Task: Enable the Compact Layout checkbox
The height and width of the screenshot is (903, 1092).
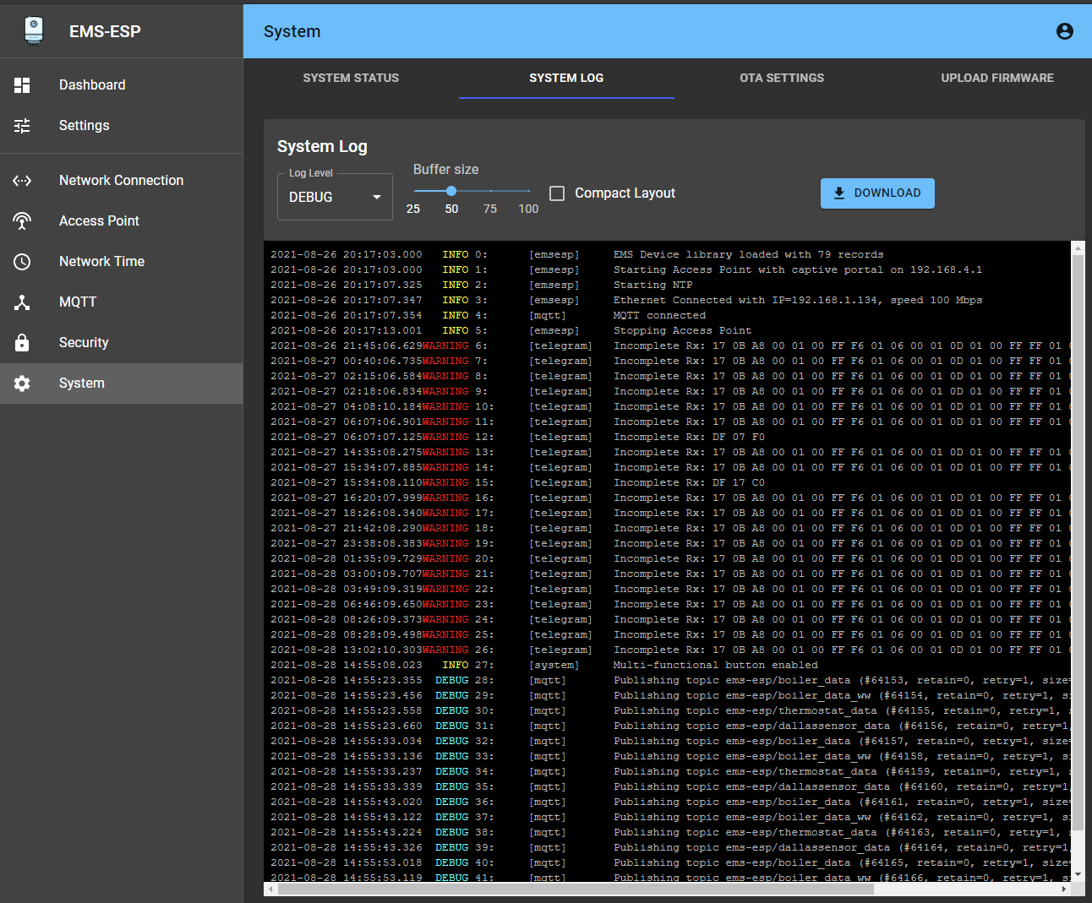Action: [x=557, y=193]
